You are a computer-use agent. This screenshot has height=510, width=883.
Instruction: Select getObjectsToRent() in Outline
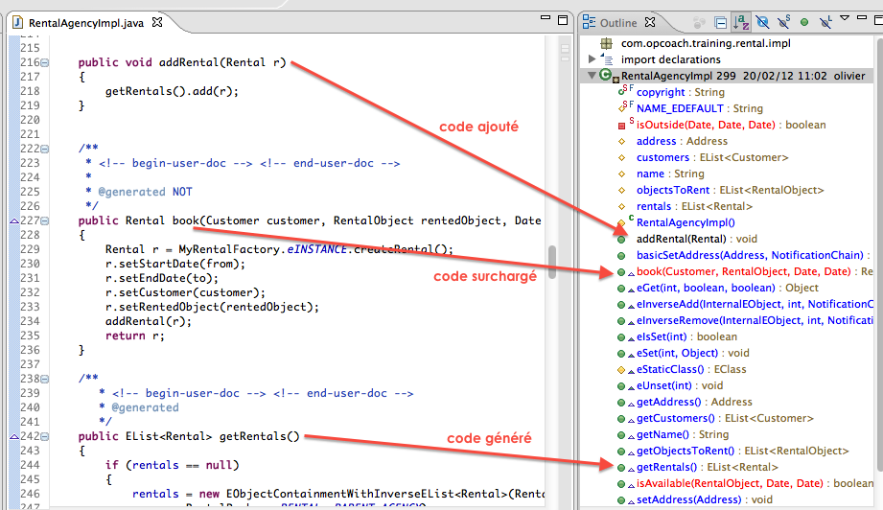742,451
